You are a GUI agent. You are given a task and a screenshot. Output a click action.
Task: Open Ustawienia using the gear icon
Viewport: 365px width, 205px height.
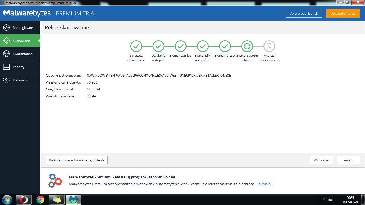[7, 80]
